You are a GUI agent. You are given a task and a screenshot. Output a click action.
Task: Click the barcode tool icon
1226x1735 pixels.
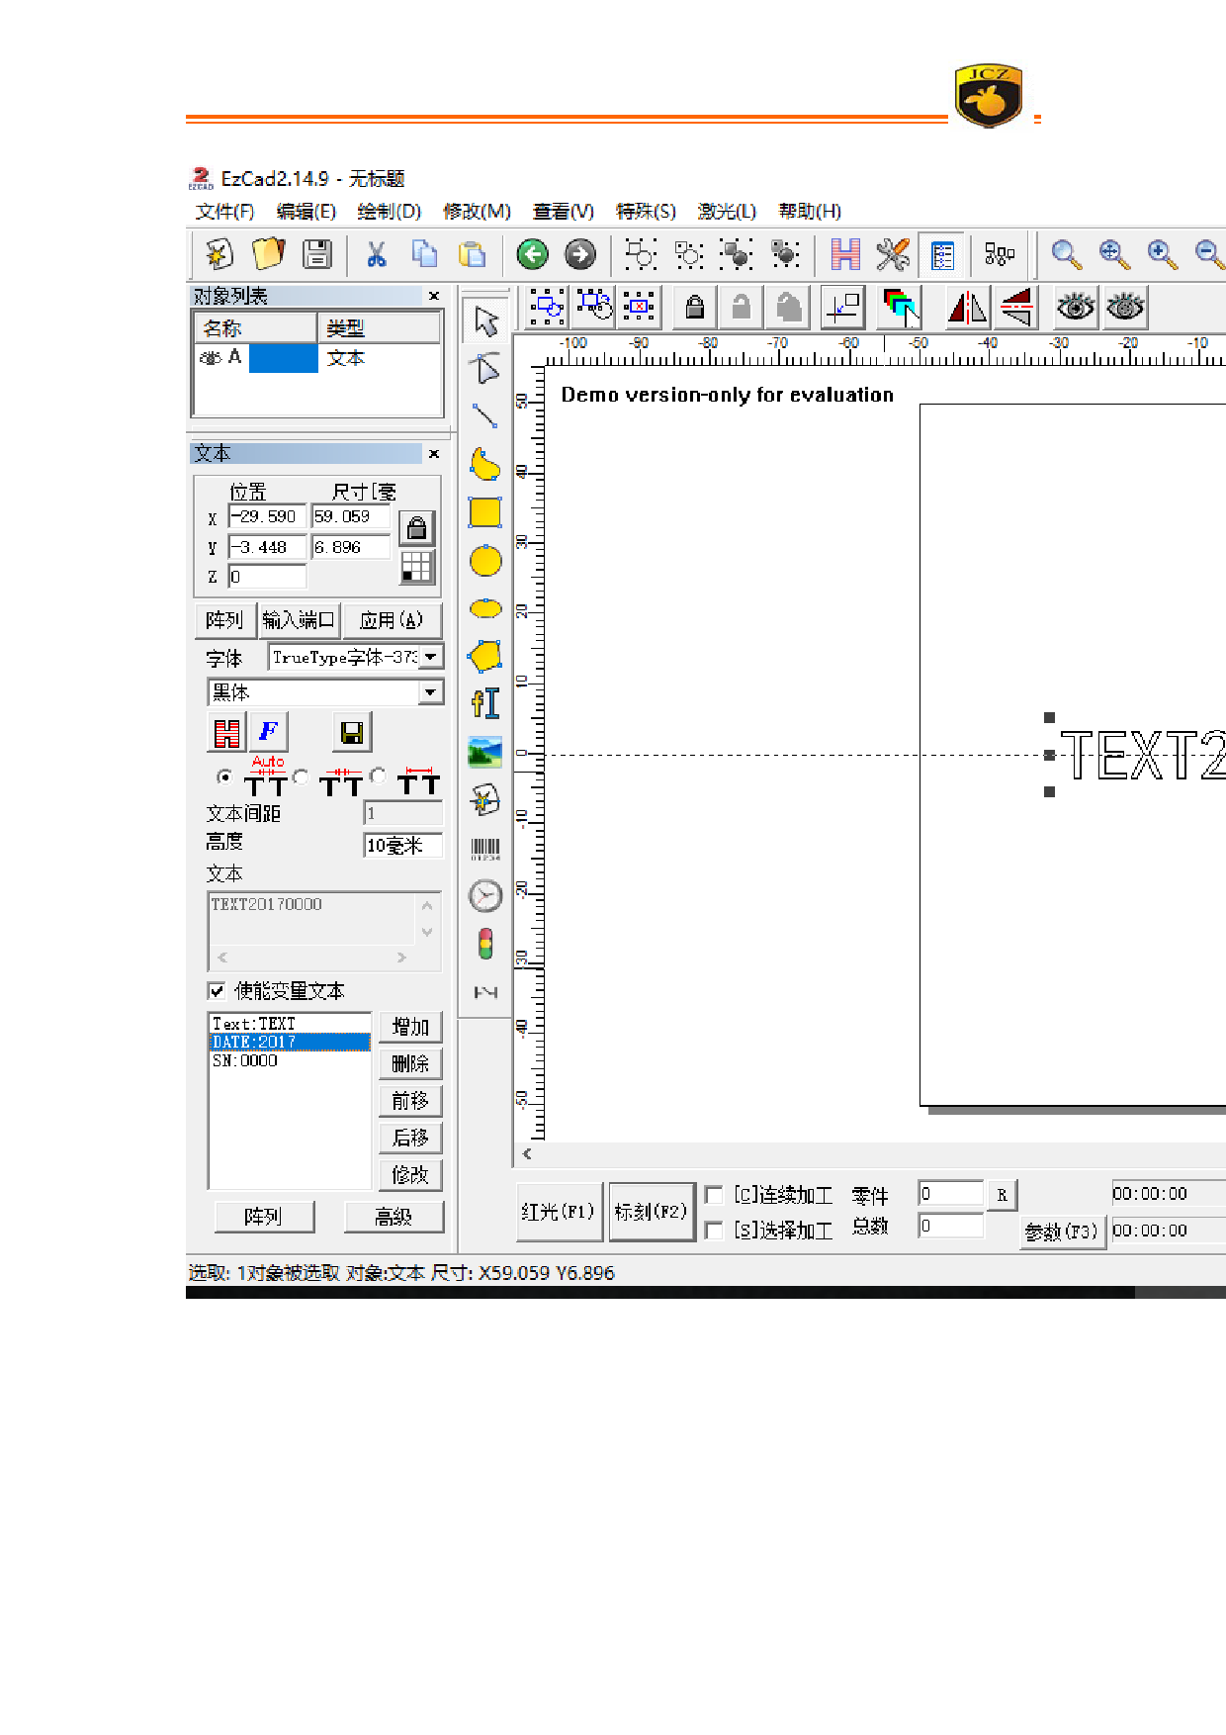click(x=484, y=849)
